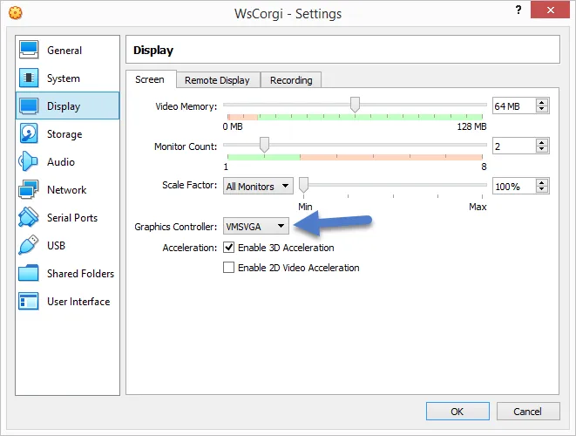Select the Shared Folders icon
Screen dimensions: 576x436
pos(29,273)
